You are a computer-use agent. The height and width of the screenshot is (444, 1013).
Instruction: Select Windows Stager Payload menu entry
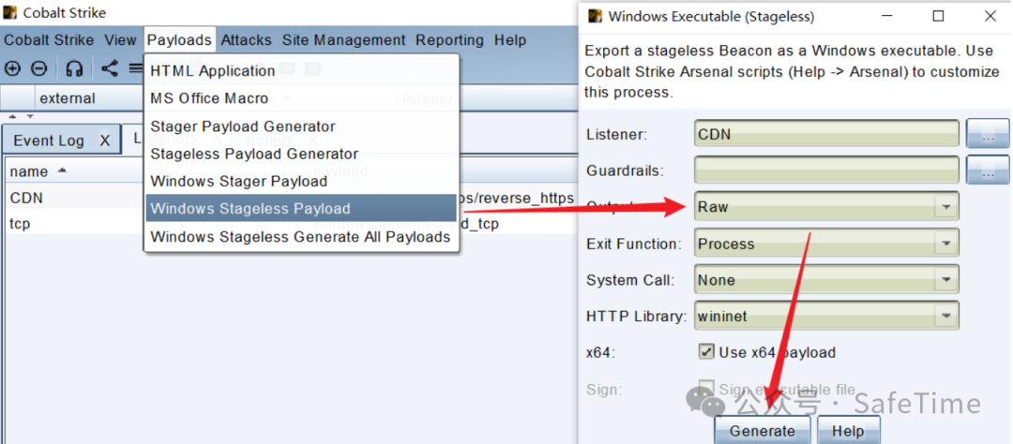(x=302, y=182)
